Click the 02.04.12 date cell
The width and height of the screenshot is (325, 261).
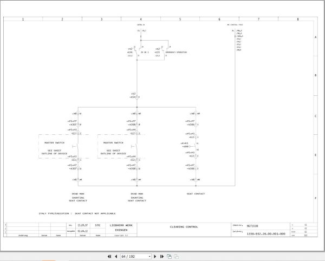click(x=82, y=231)
